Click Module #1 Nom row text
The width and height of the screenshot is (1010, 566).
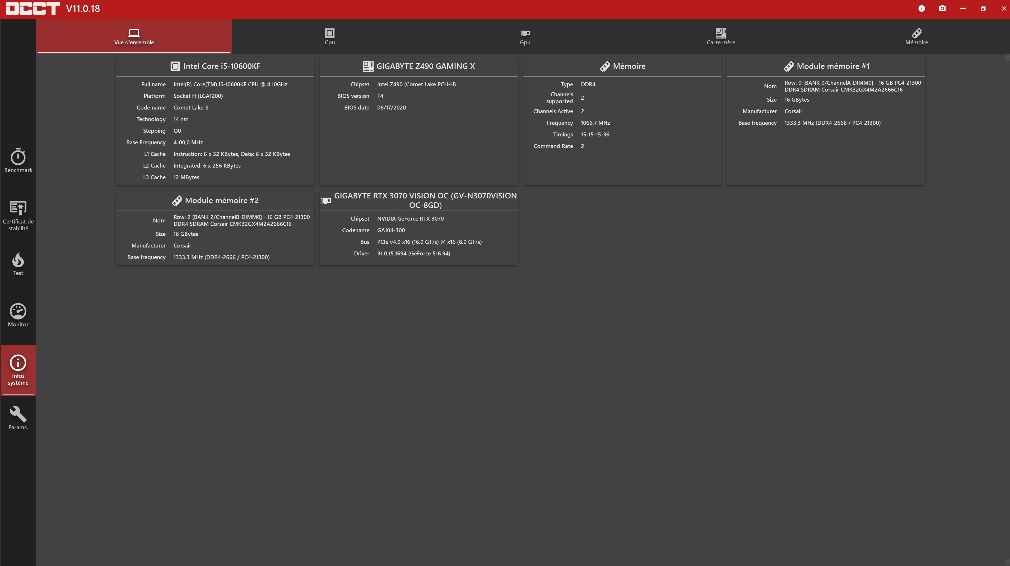tap(853, 86)
